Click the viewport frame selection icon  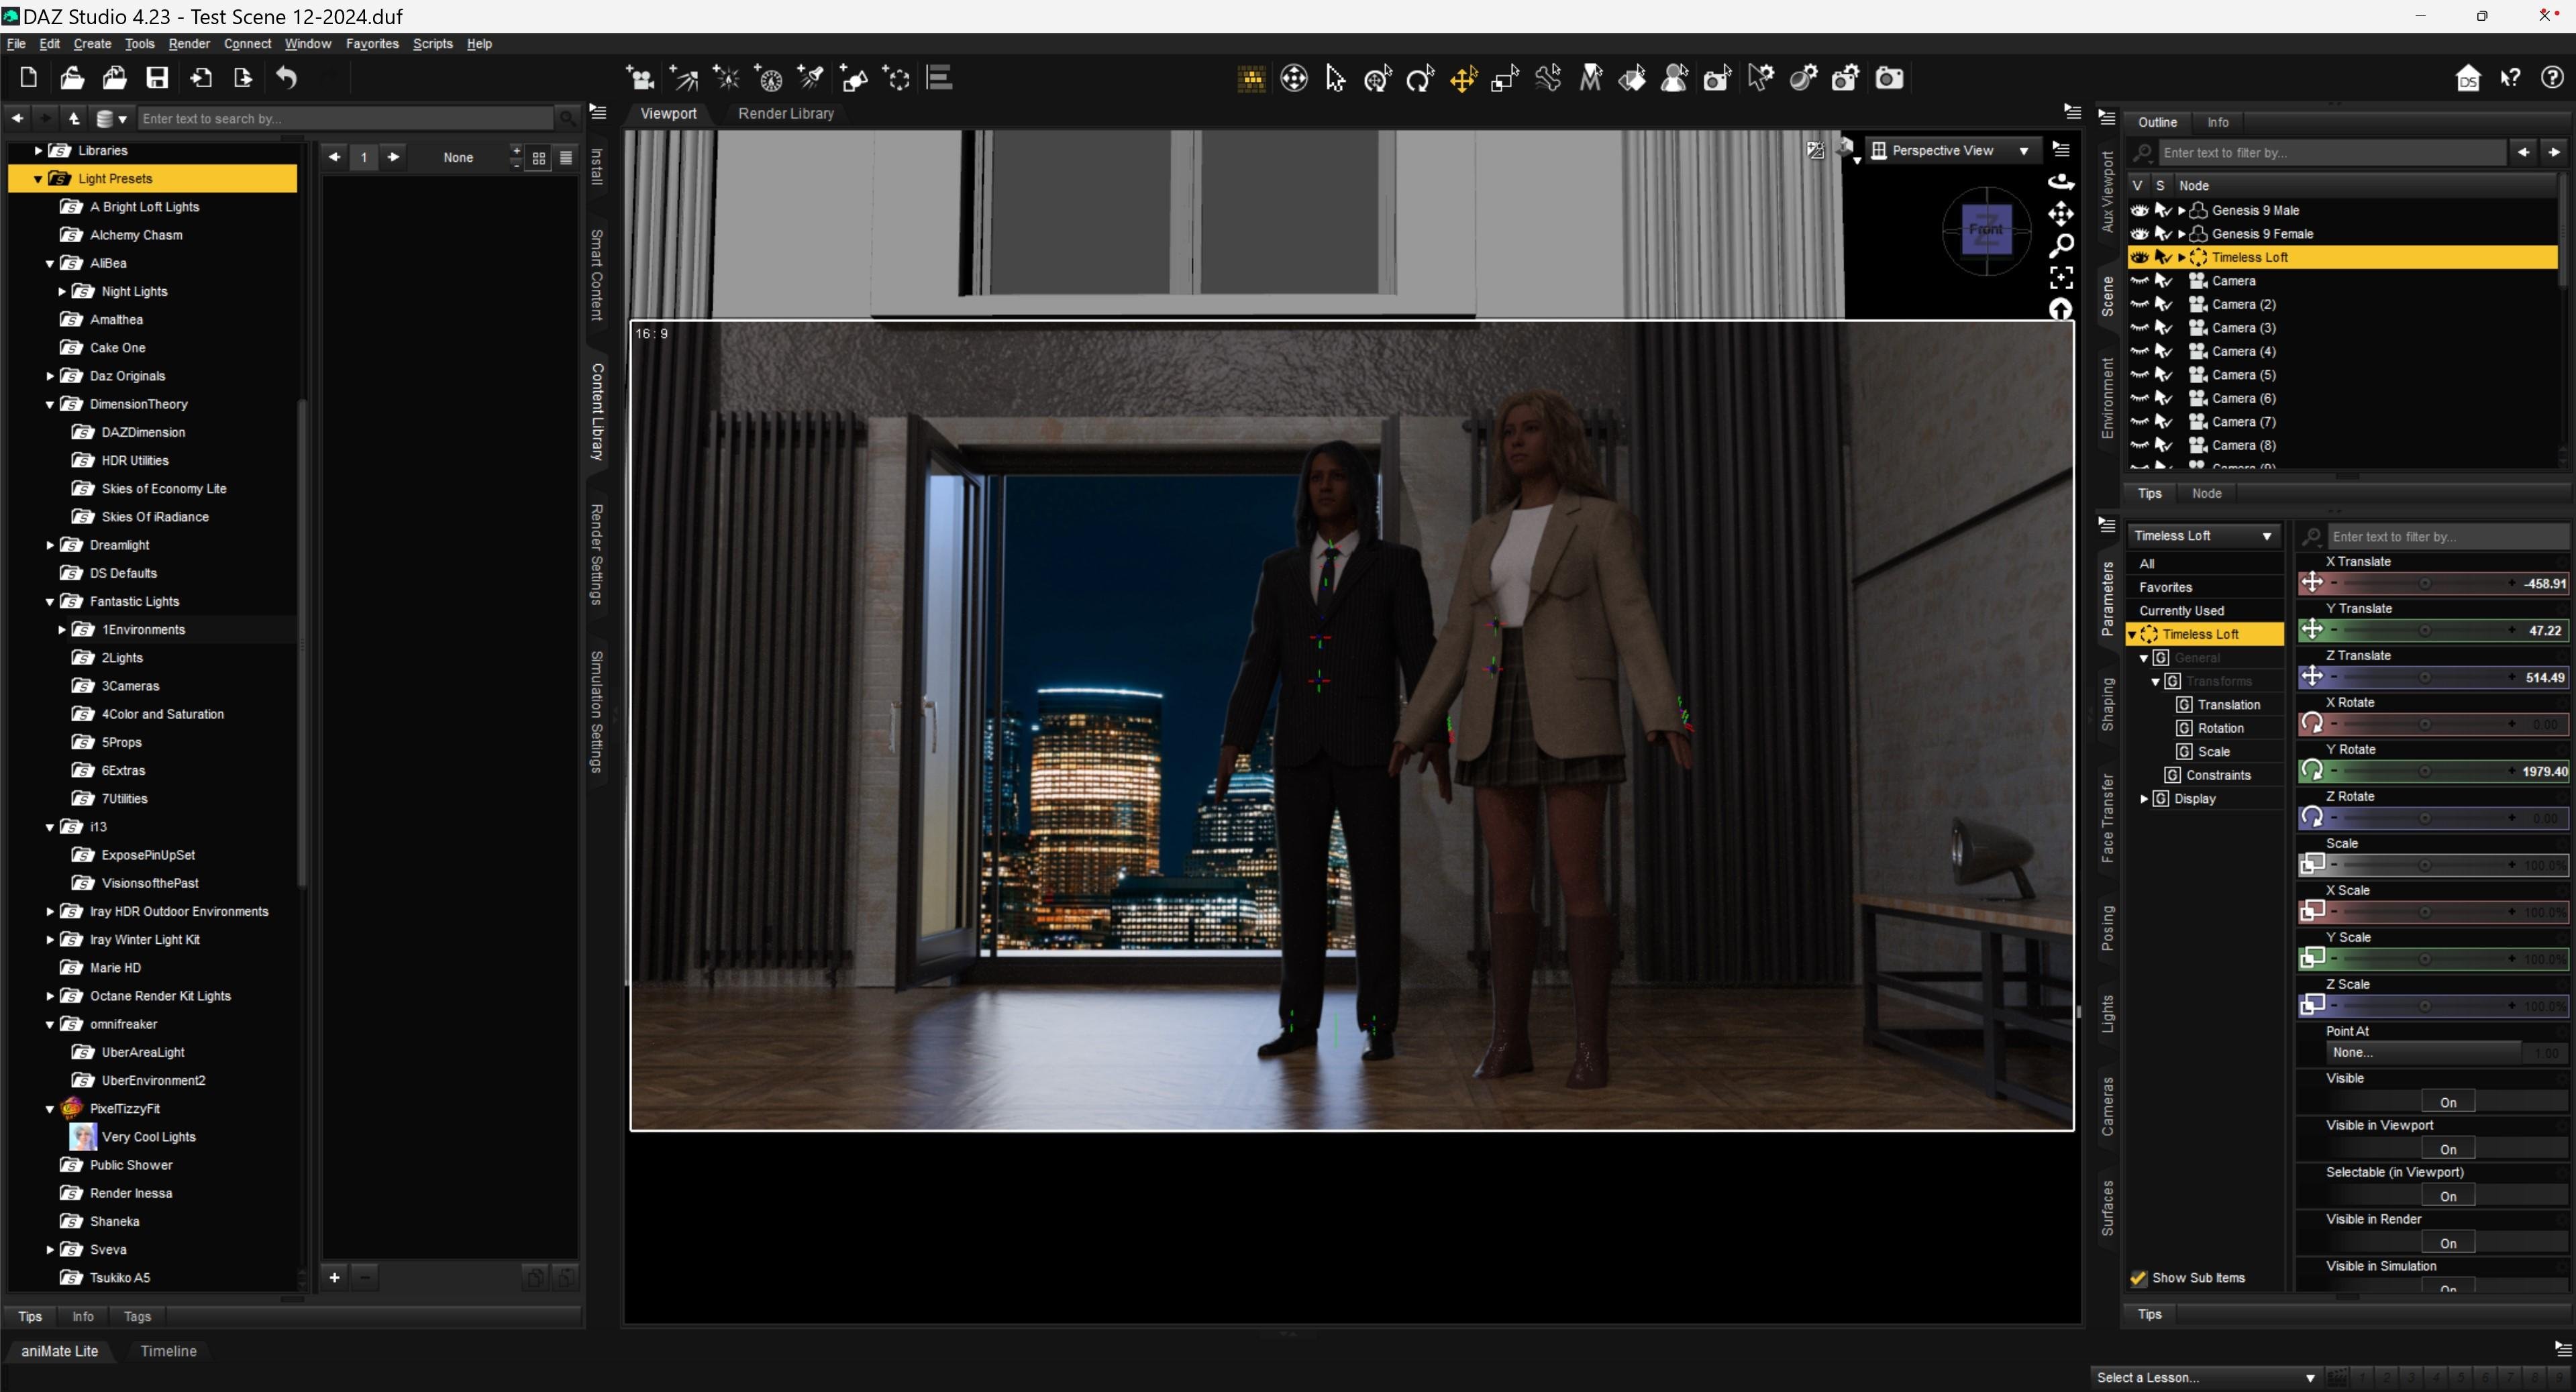[x=2061, y=277]
